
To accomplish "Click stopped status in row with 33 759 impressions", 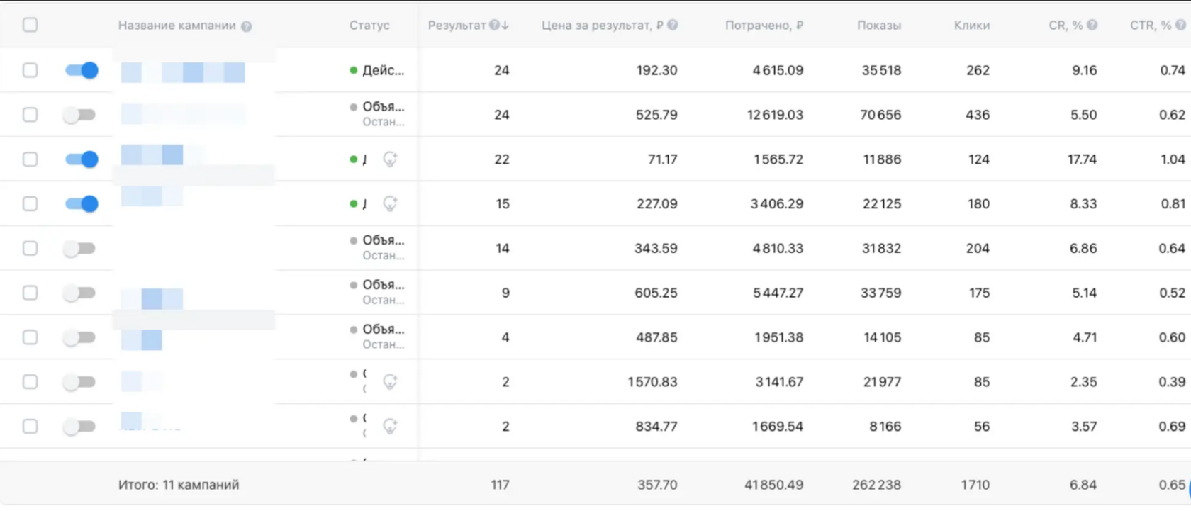I will pyautogui.click(x=377, y=292).
